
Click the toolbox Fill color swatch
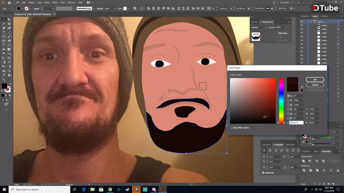coord(4,86)
